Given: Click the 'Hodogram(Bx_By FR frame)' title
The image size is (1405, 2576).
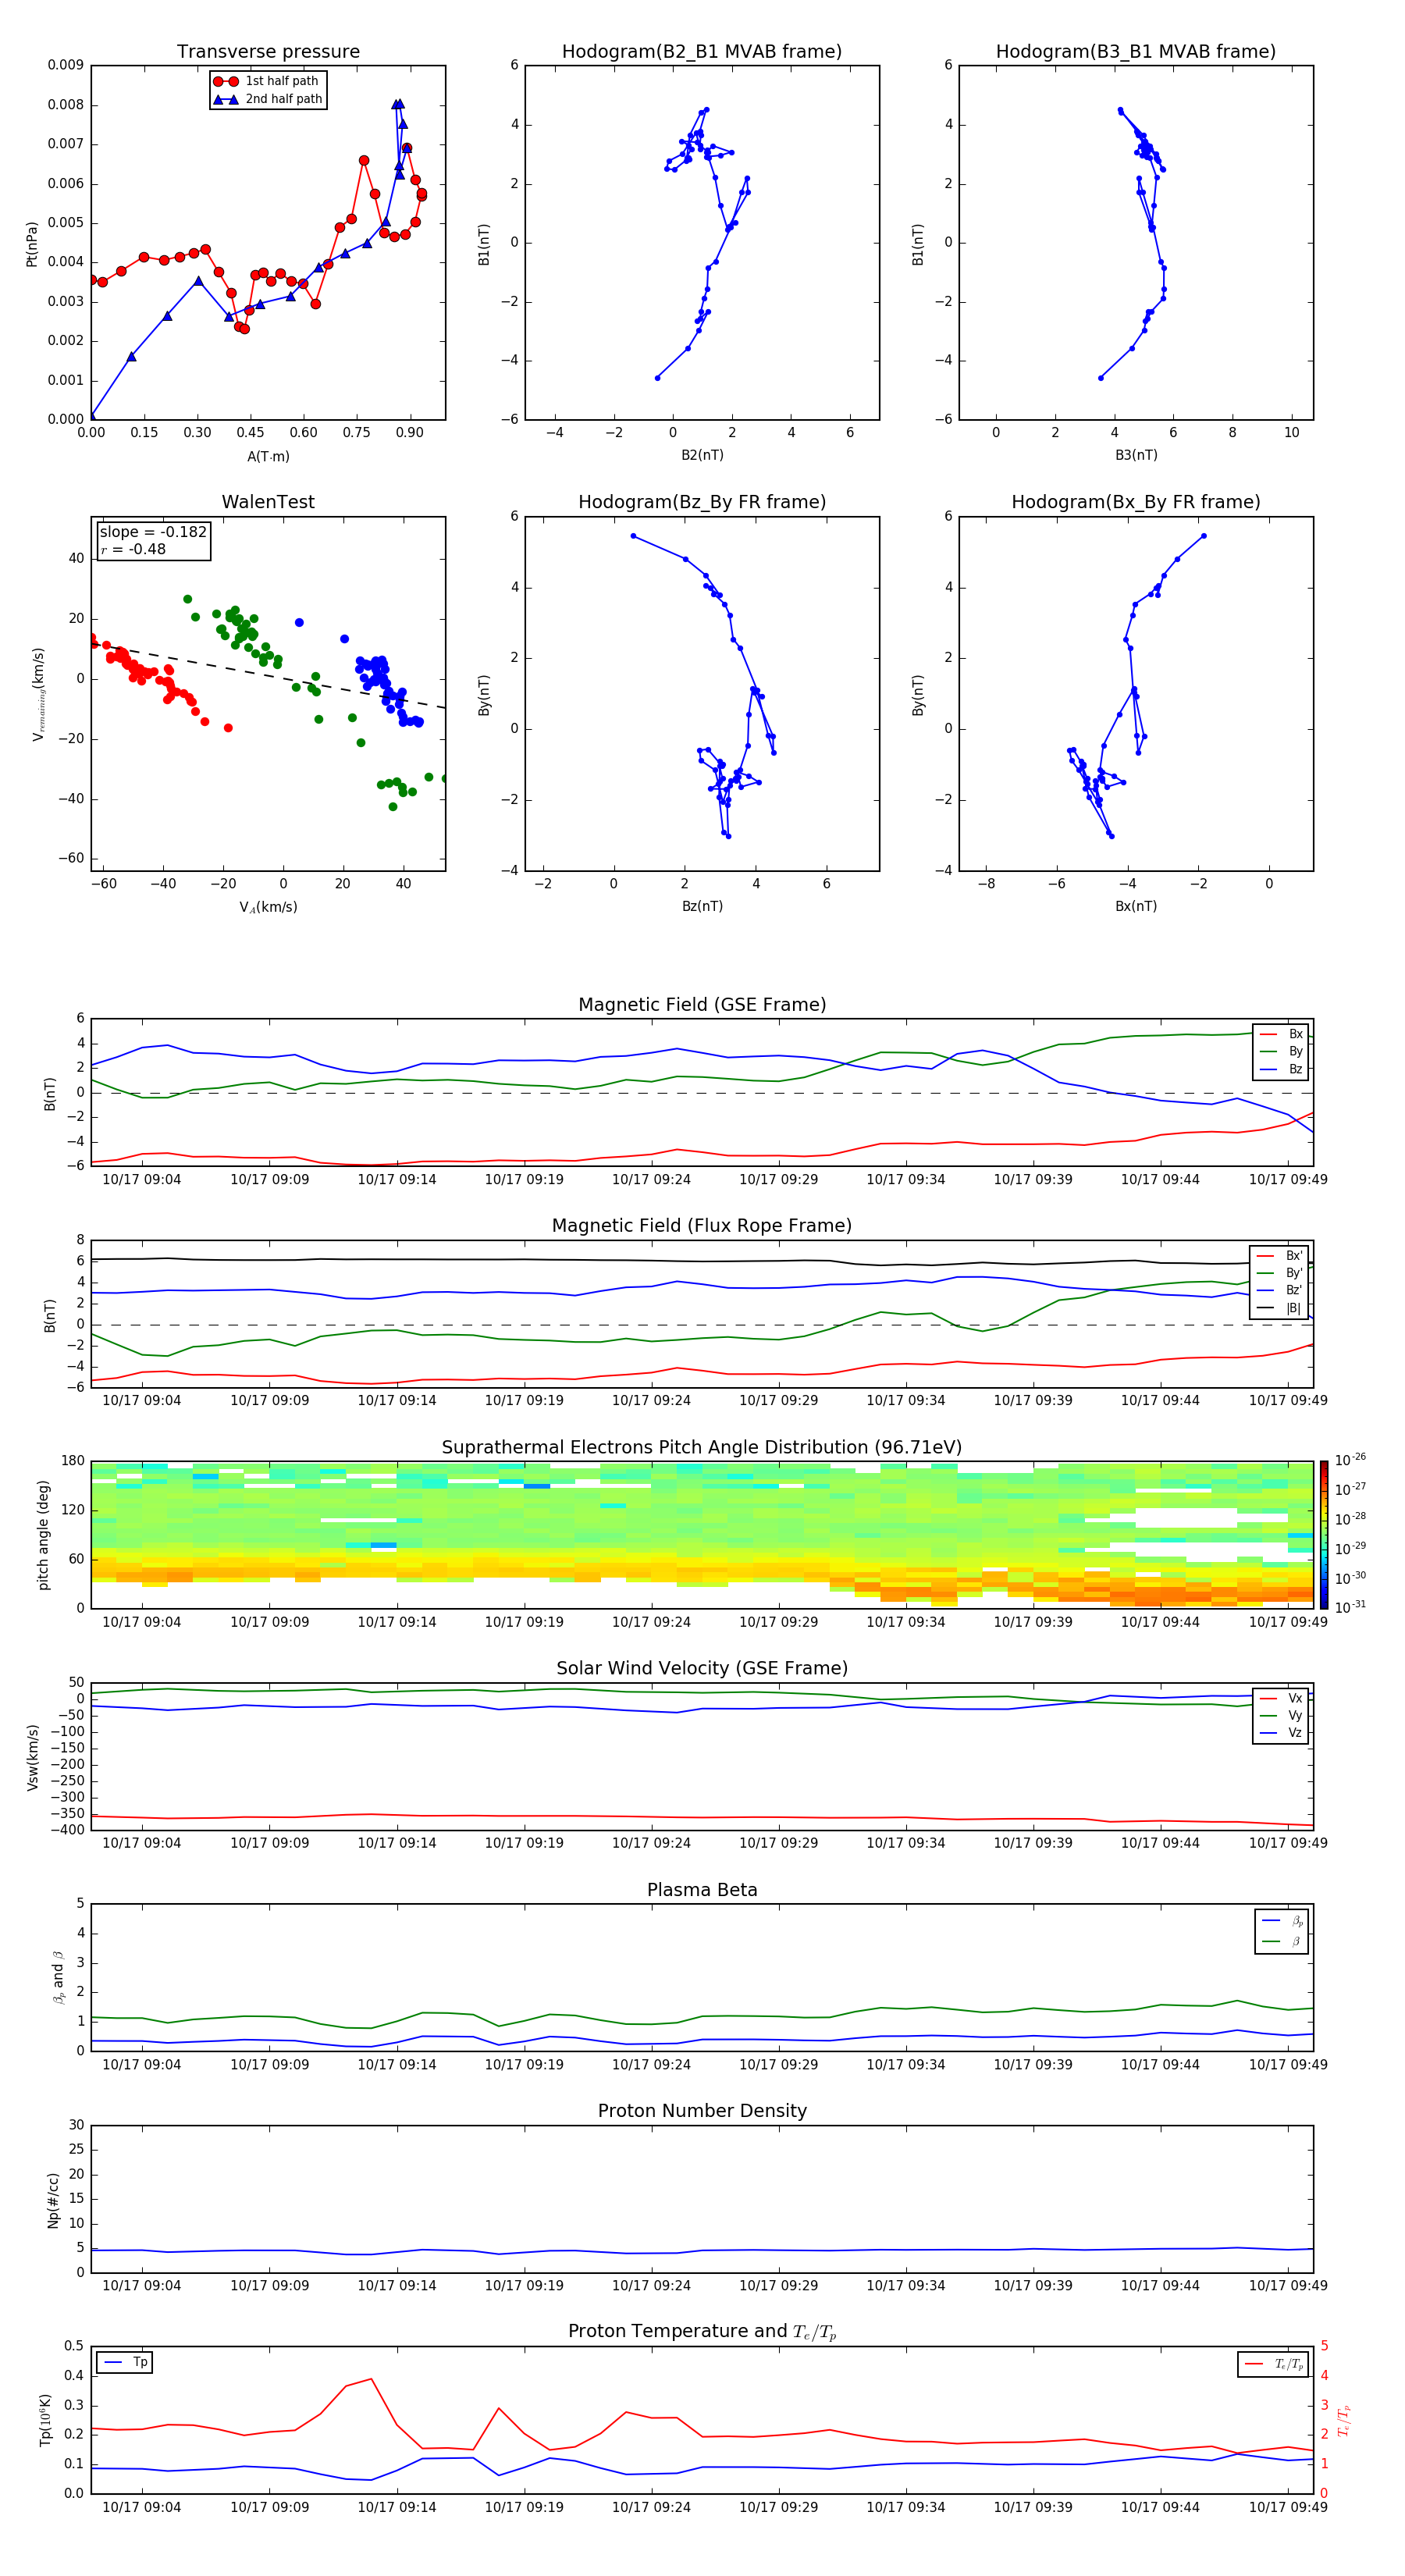Looking at the screenshot, I should (x=1136, y=502).
